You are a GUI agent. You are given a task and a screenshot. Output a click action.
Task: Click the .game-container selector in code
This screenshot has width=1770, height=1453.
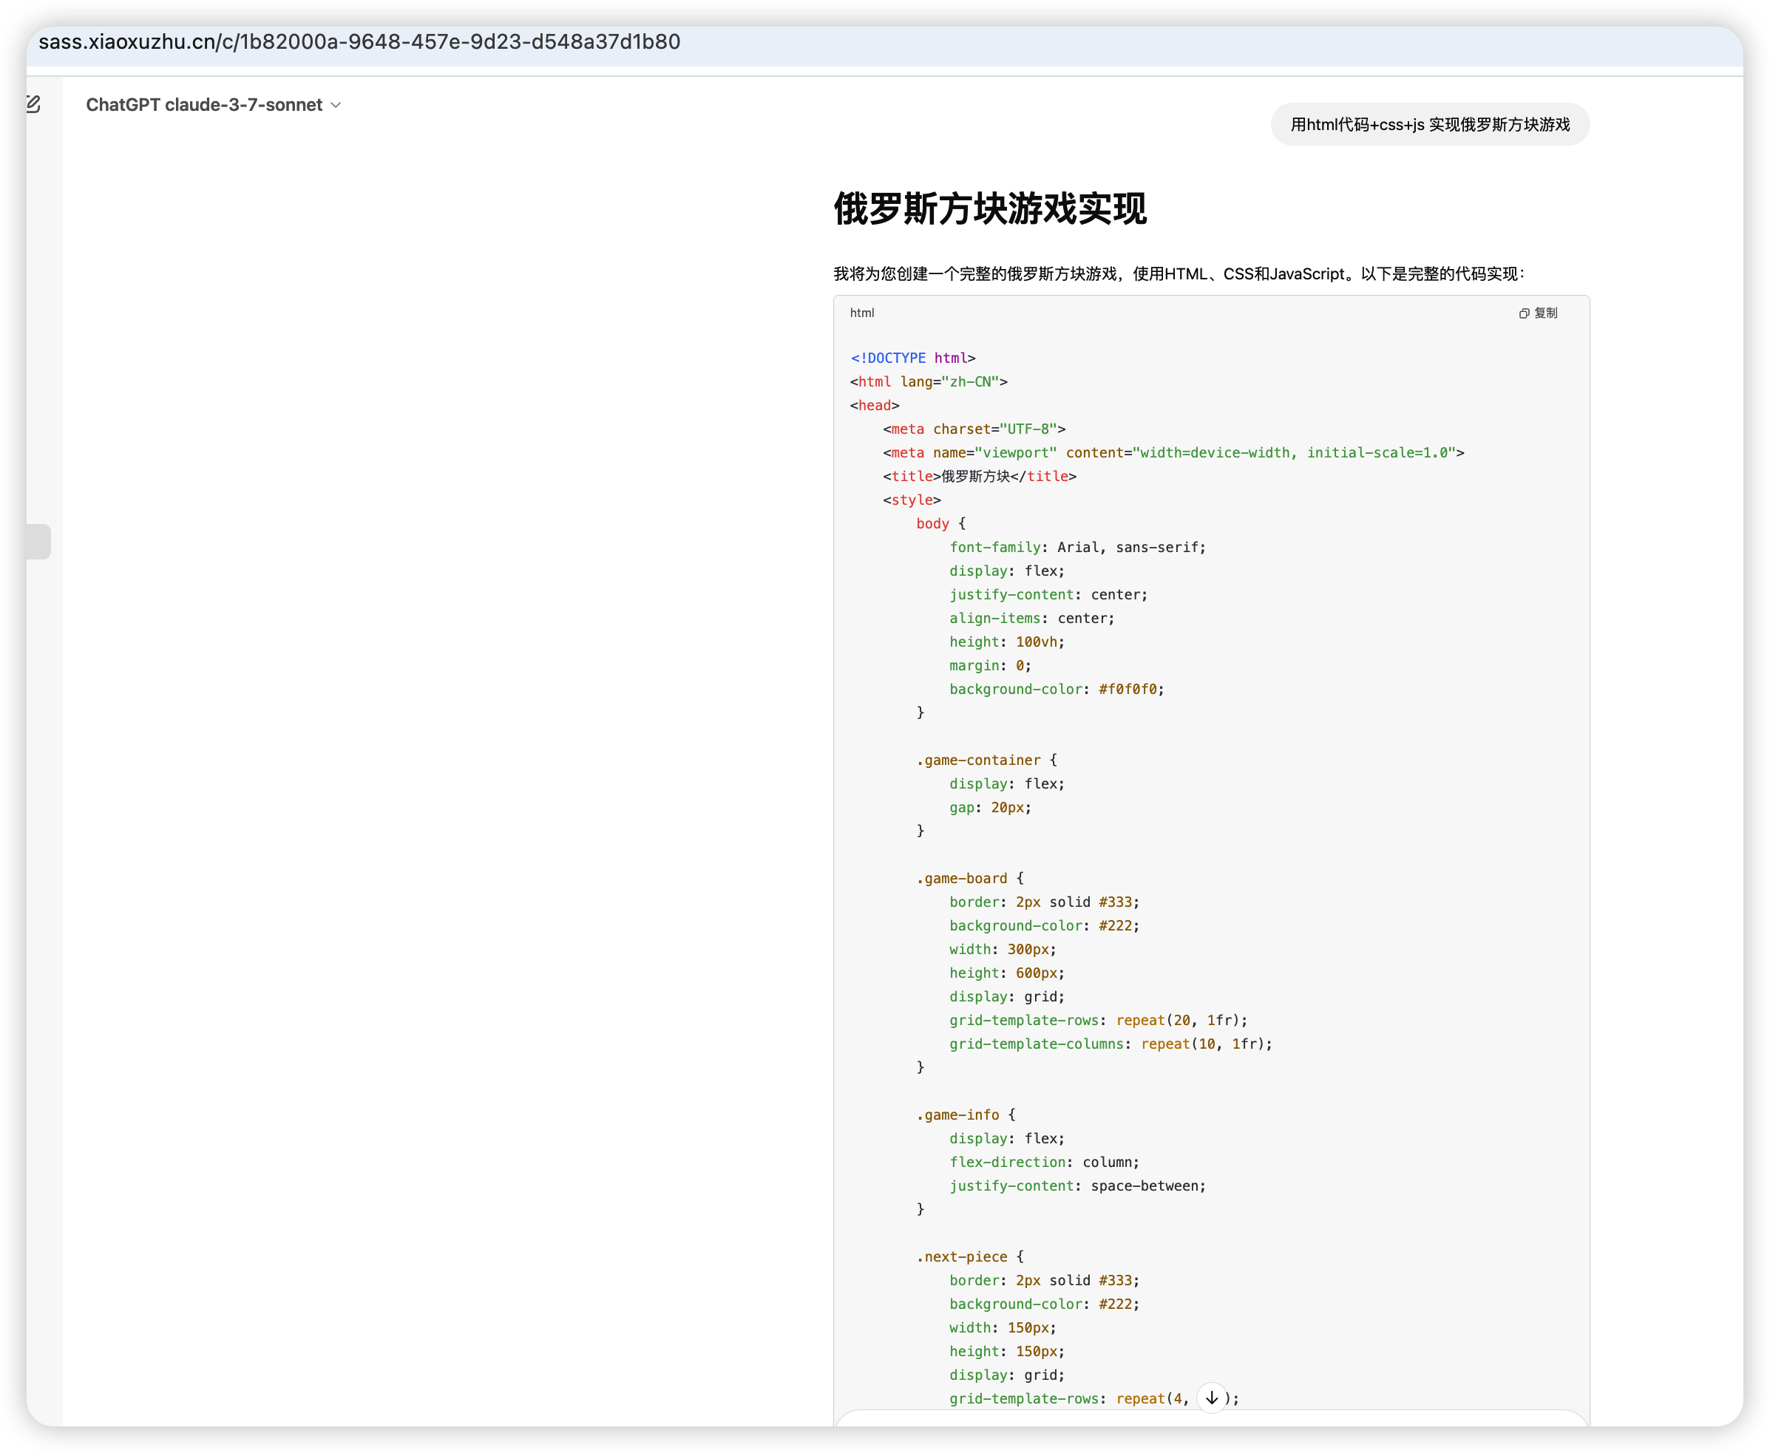[x=978, y=760]
